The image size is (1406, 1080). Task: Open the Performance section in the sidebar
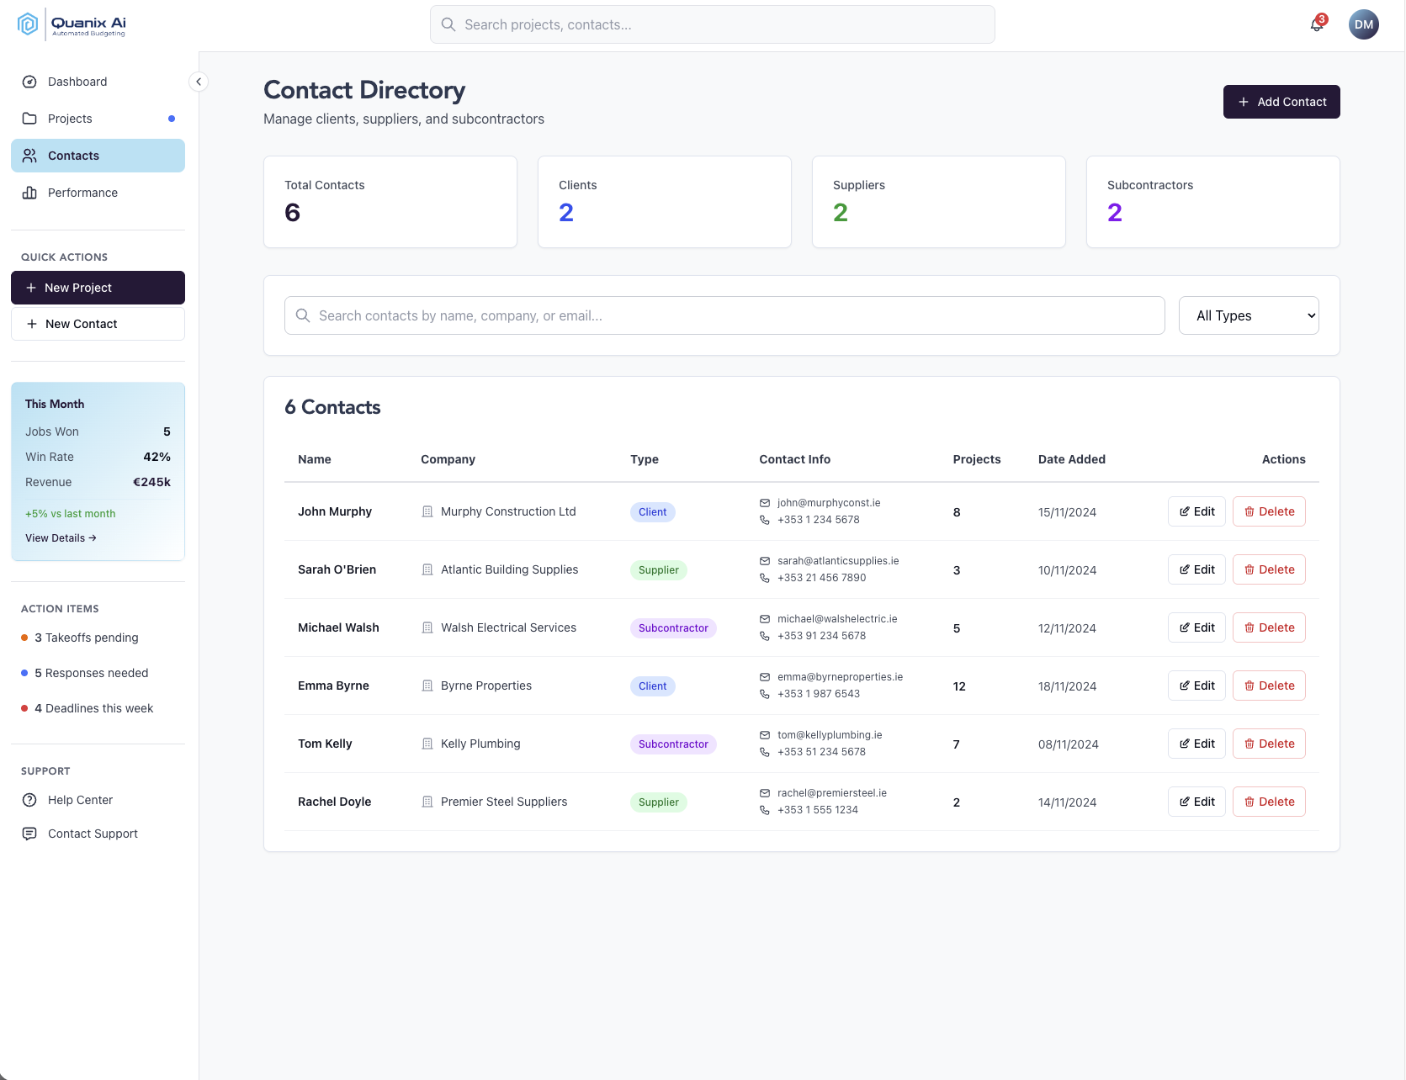82,193
